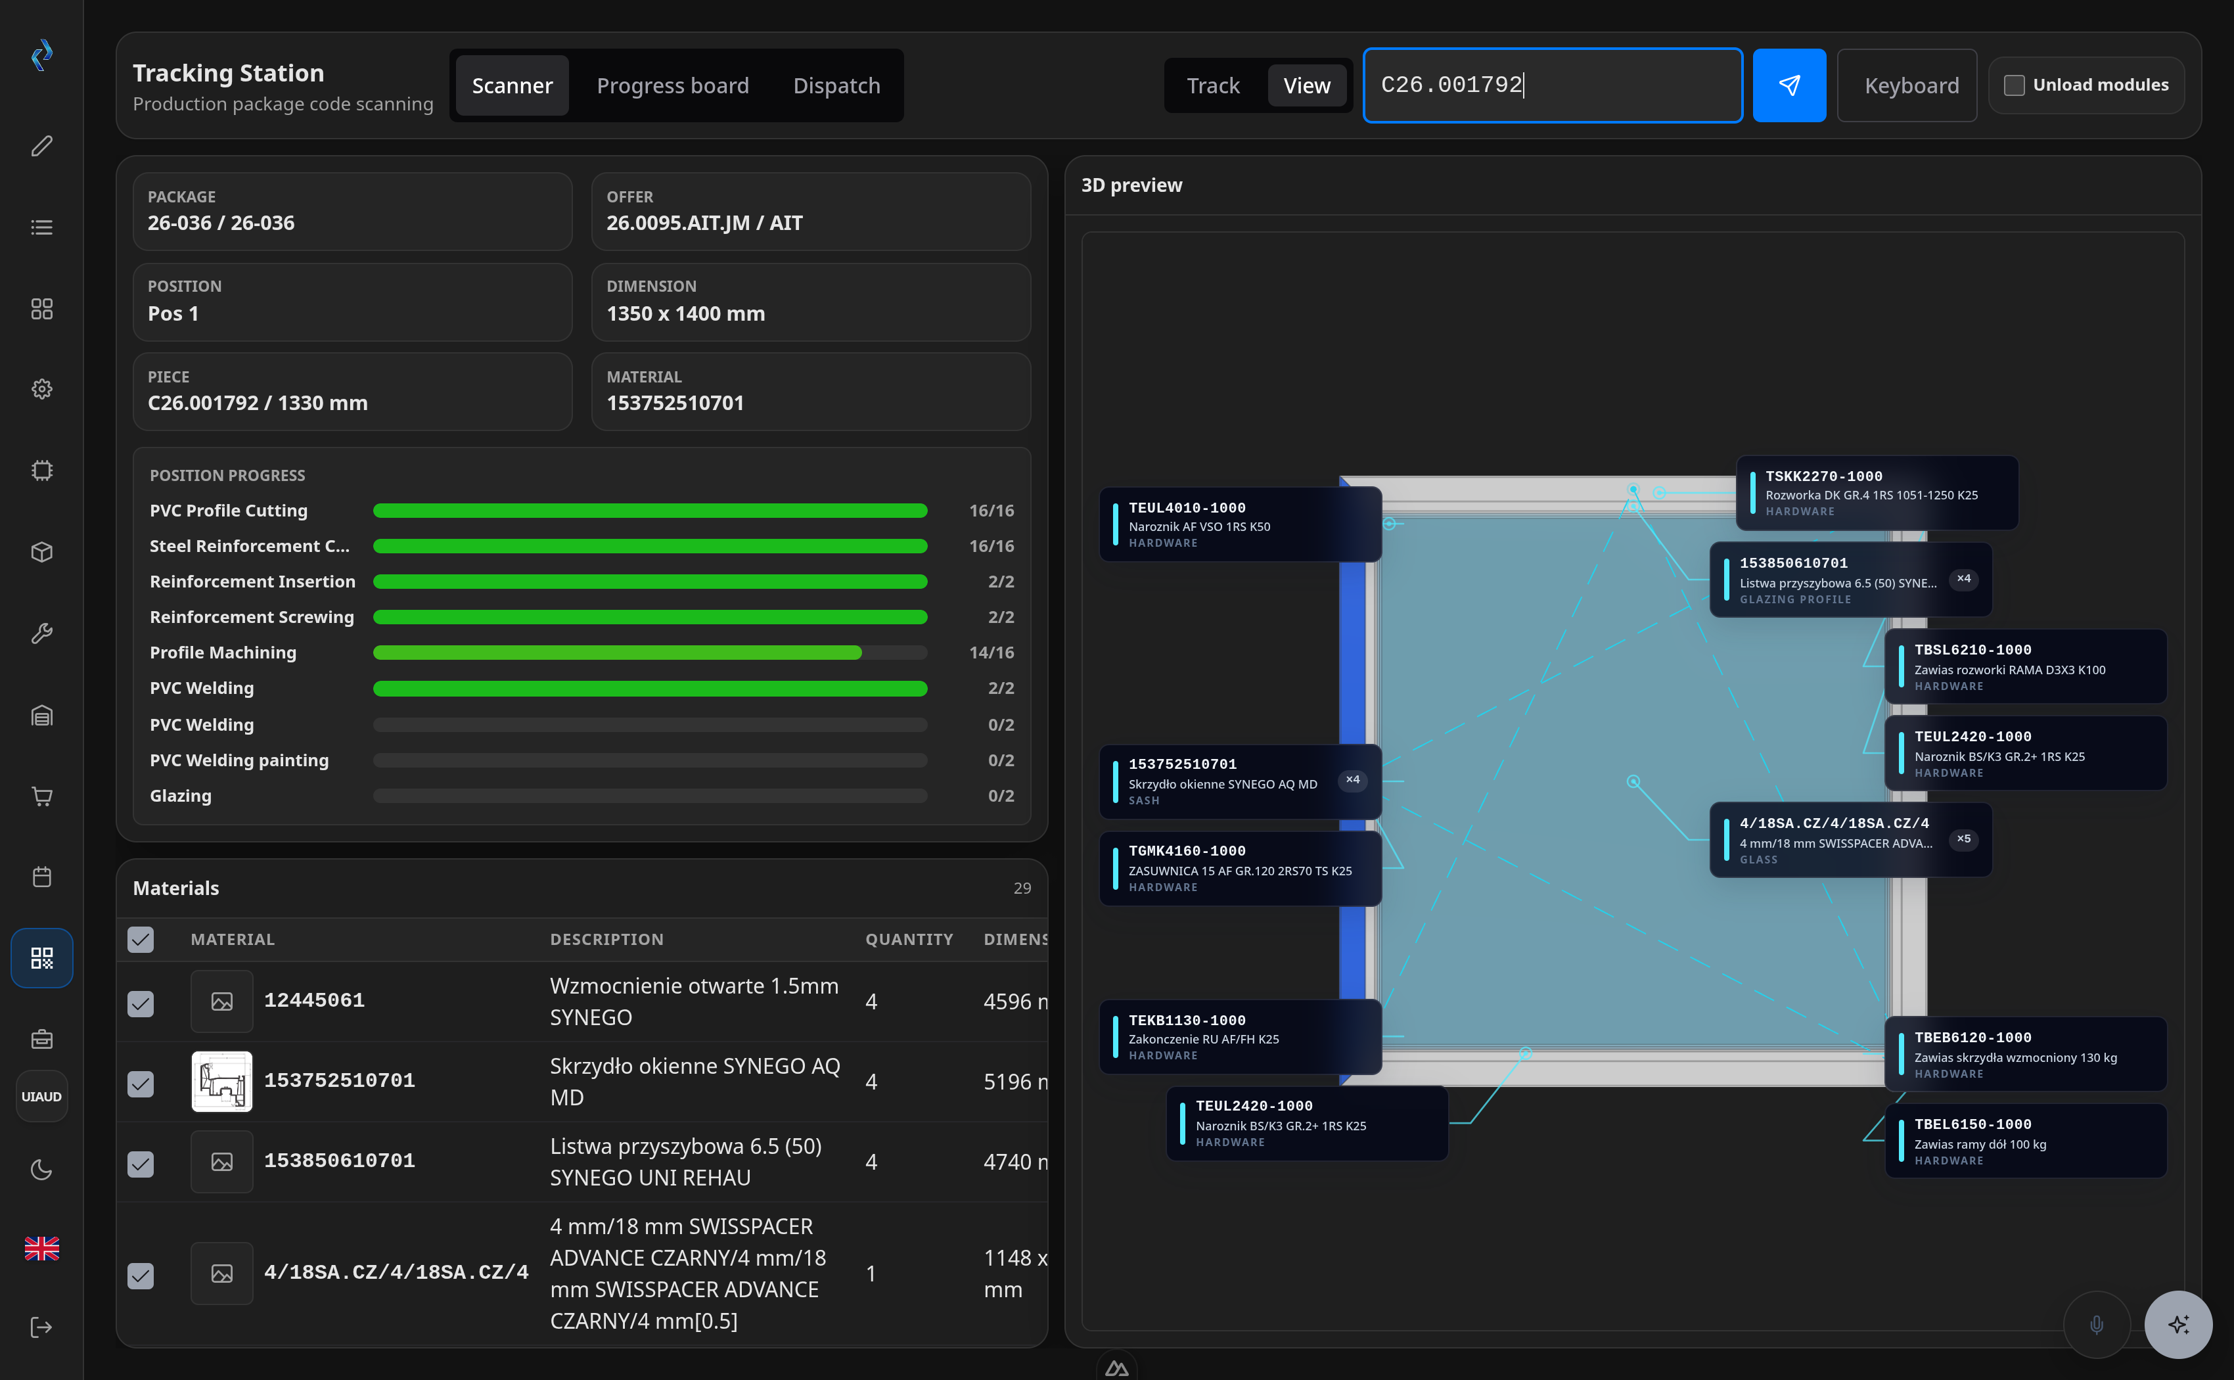Activate the microphone button in the 3D preview
The image size is (2234, 1380).
click(2096, 1324)
